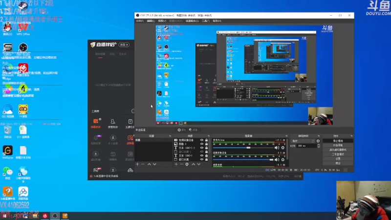Add a new scene with plus icon

[137, 164]
